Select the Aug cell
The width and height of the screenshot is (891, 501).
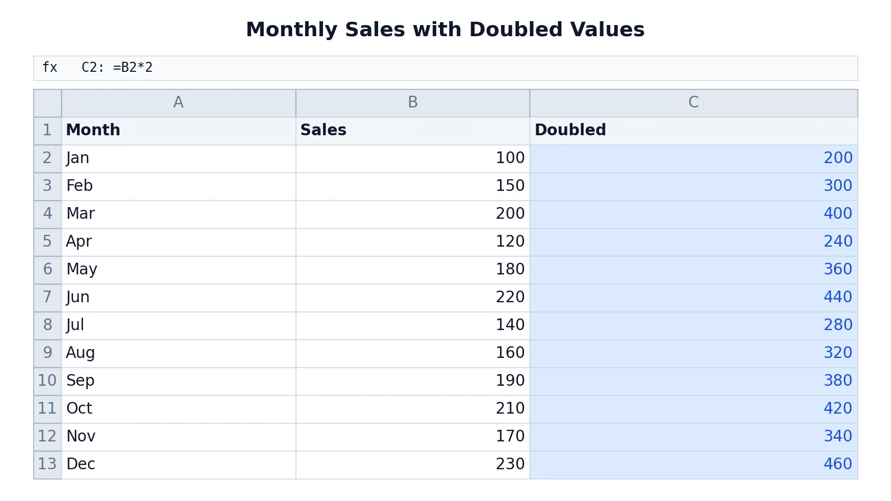coord(178,353)
